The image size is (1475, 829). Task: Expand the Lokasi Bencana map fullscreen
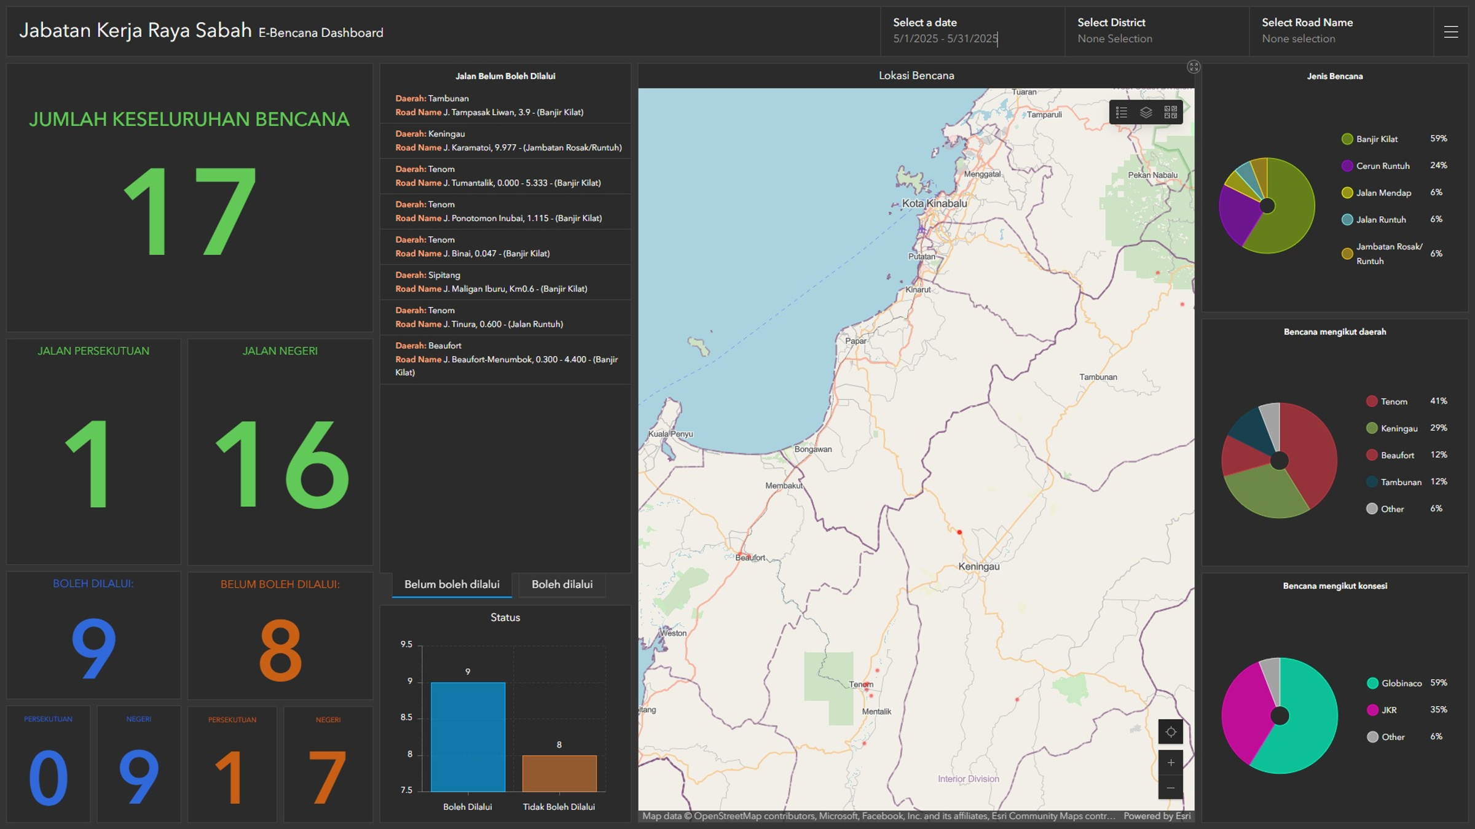click(x=1194, y=67)
